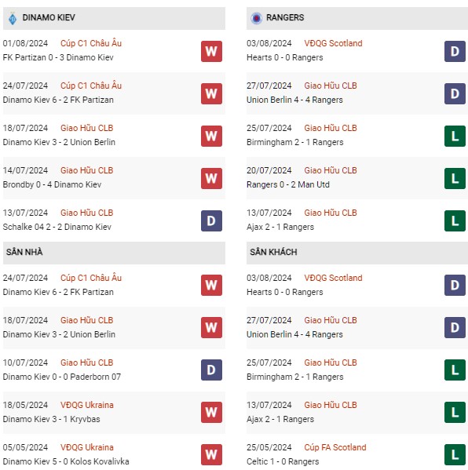Click the DINAMO KIEV team header
This screenshot has width=468, height=470.
tap(114, 18)
